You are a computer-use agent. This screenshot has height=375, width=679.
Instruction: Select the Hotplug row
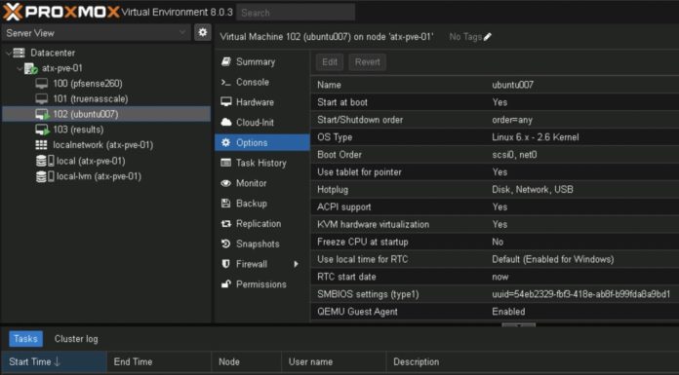[x=495, y=189]
